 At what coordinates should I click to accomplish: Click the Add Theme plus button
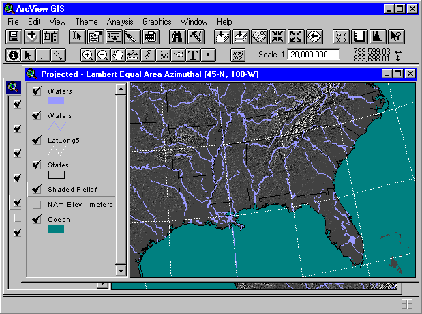(32, 37)
